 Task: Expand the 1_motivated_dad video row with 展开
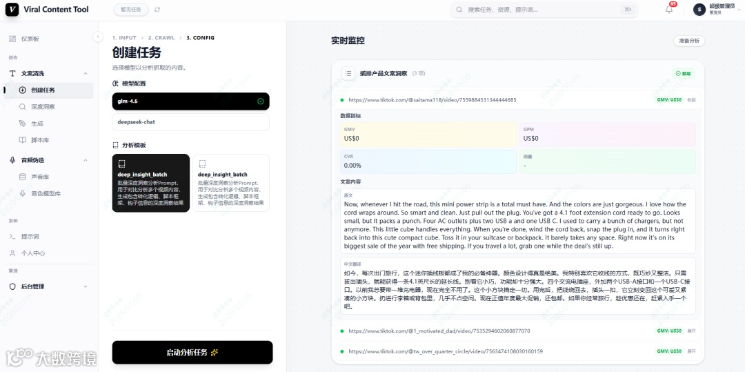[x=691, y=331]
